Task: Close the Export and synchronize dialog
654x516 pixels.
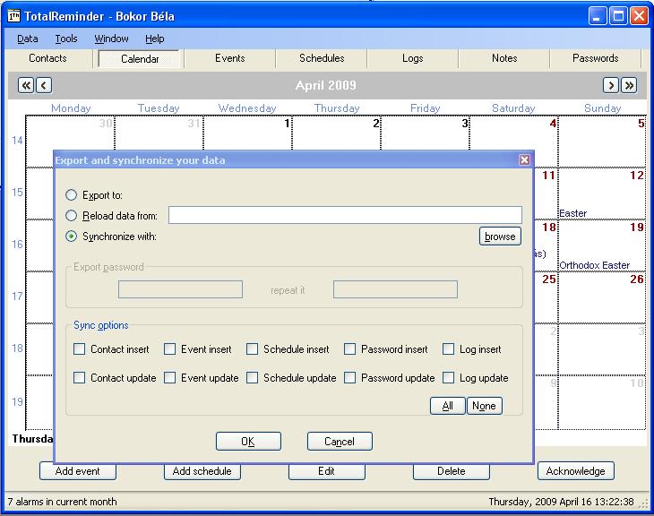Action: [524, 159]
